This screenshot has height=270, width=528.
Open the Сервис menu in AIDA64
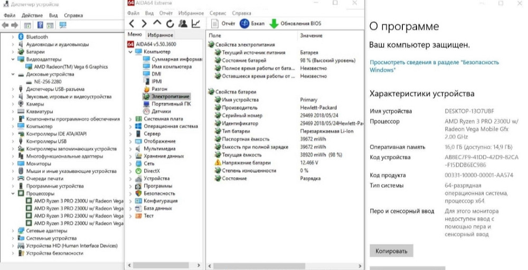coord(218,13)
